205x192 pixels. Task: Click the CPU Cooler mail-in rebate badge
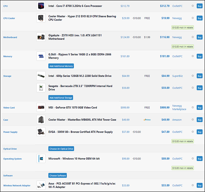coord(183,27)
